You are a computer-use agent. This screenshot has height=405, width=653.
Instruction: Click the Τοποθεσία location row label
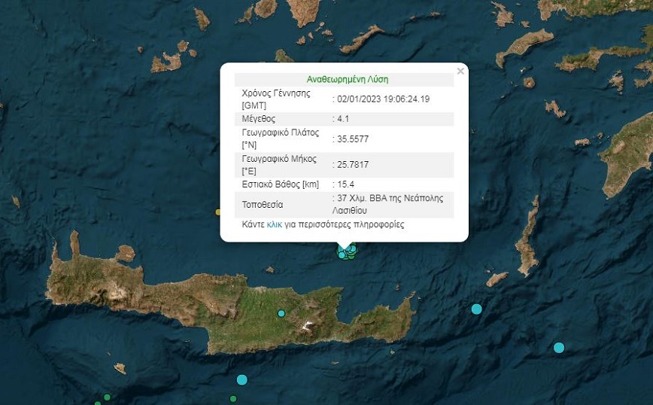coord(262,205)
